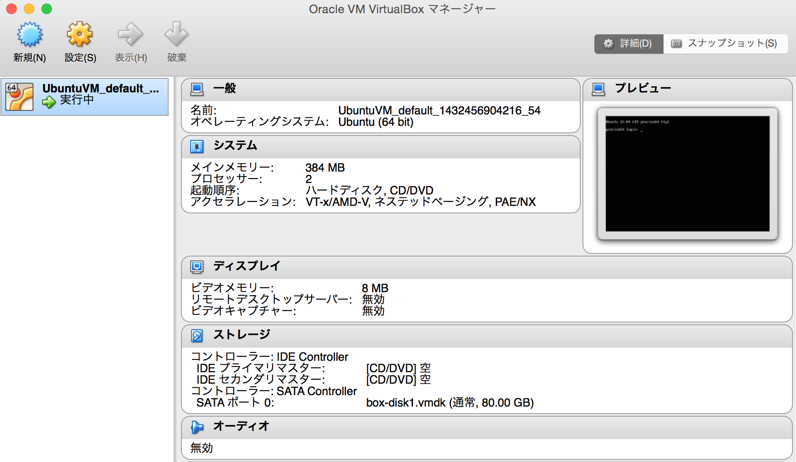Click the オペレーティングシステム: label
This screenshot has height=462, width=796.
point(260,122)
